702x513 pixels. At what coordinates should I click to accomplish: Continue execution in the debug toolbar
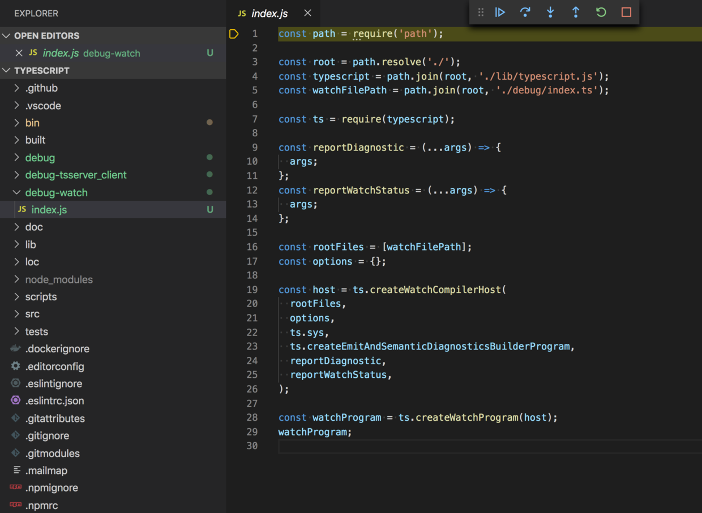pos(500,12)
